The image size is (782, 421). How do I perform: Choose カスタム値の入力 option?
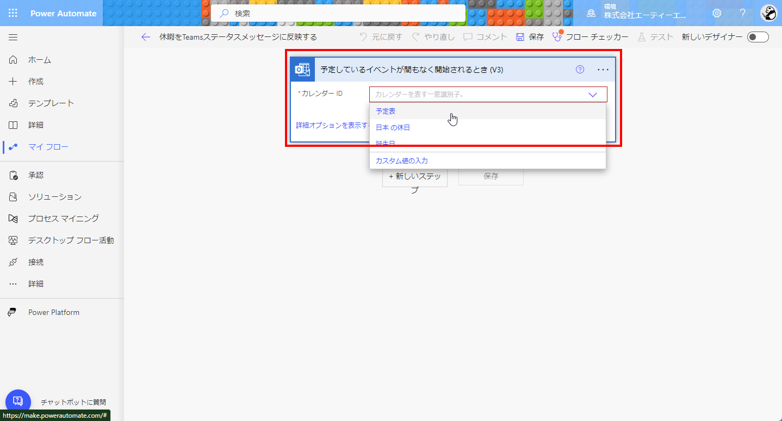487,160
